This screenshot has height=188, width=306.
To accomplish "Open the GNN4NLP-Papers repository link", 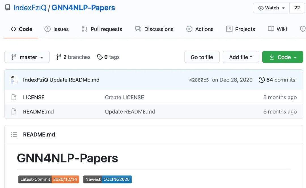I will [x=83, y=8].
